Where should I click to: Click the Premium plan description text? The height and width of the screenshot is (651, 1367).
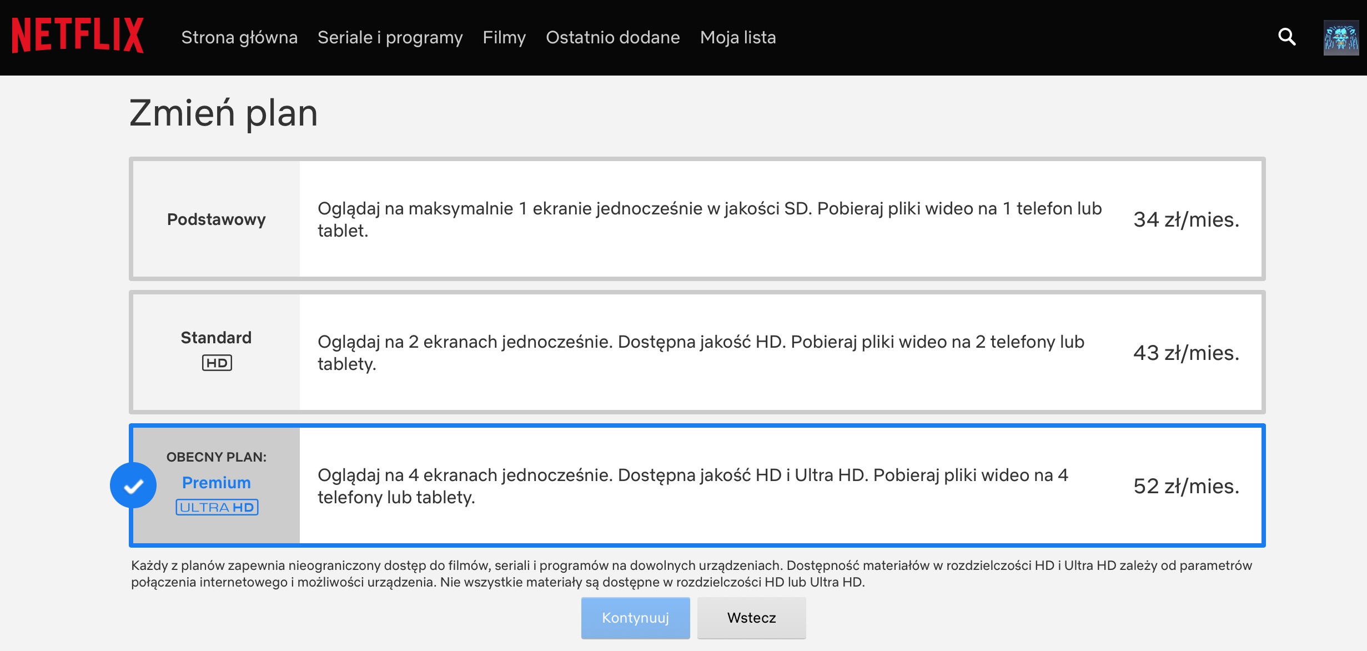coord(693,486)
